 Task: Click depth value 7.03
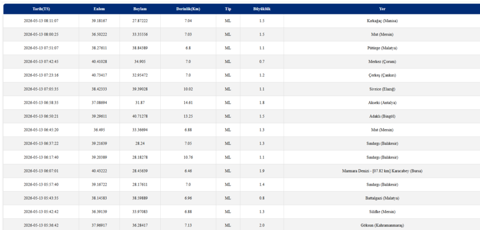point(188,34)
